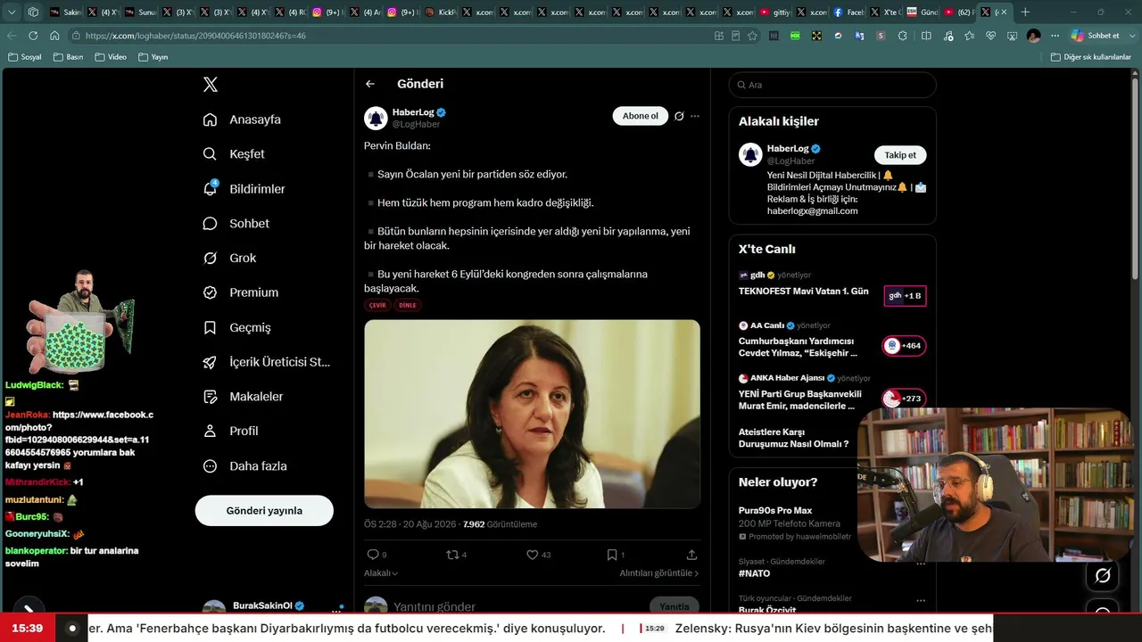Open the browser split screen icon
Image resolution: width=1142 pixels, height=642 pixels.
pos(926,36)
